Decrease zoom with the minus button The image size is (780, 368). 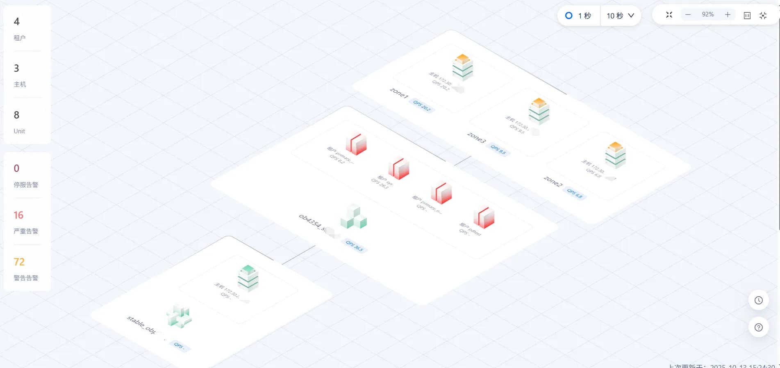click(688, 15)
